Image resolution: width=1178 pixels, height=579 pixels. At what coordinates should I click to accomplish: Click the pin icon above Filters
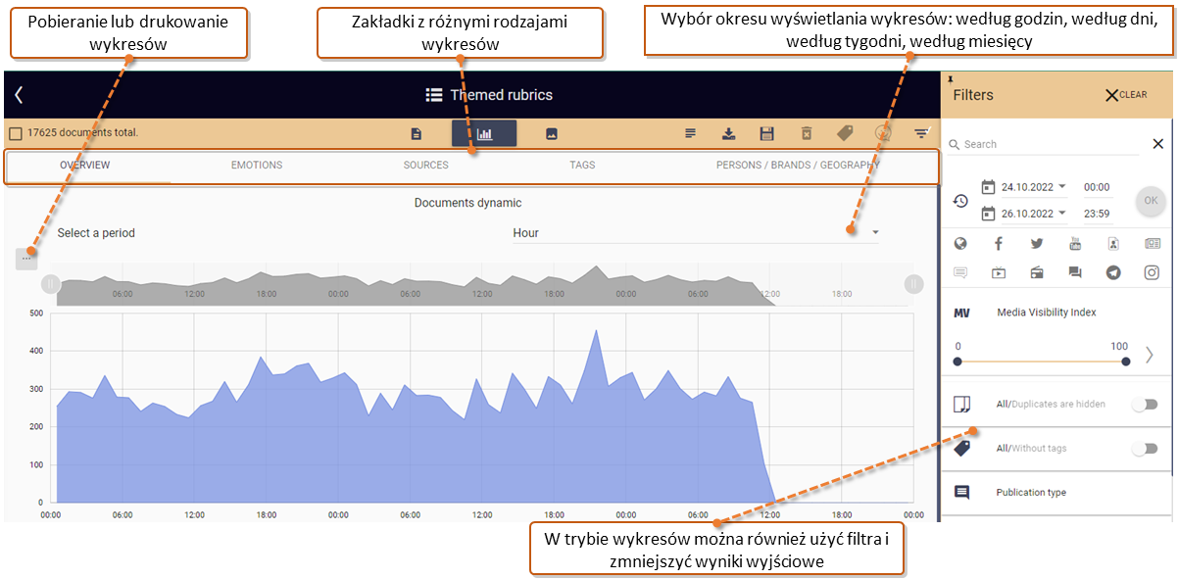(949, 78)
